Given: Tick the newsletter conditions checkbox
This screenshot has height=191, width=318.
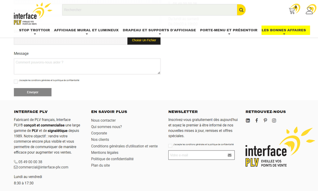Looking at the screenshot, I should 170,146.
